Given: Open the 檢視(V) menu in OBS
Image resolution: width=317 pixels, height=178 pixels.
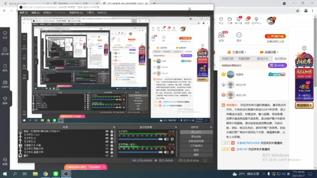Looking at the screenshot, I should pos(47,13).
